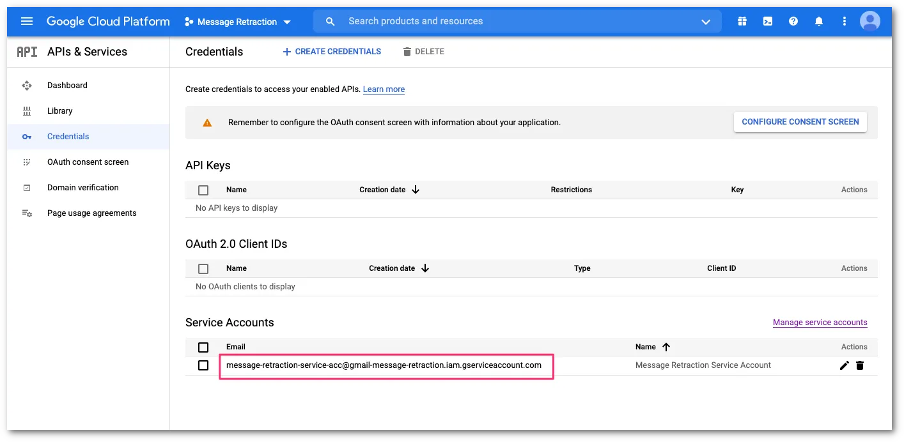
Task: Check the OAuth 2.0 Client IDs header checkbox
Action: point(203,268)
